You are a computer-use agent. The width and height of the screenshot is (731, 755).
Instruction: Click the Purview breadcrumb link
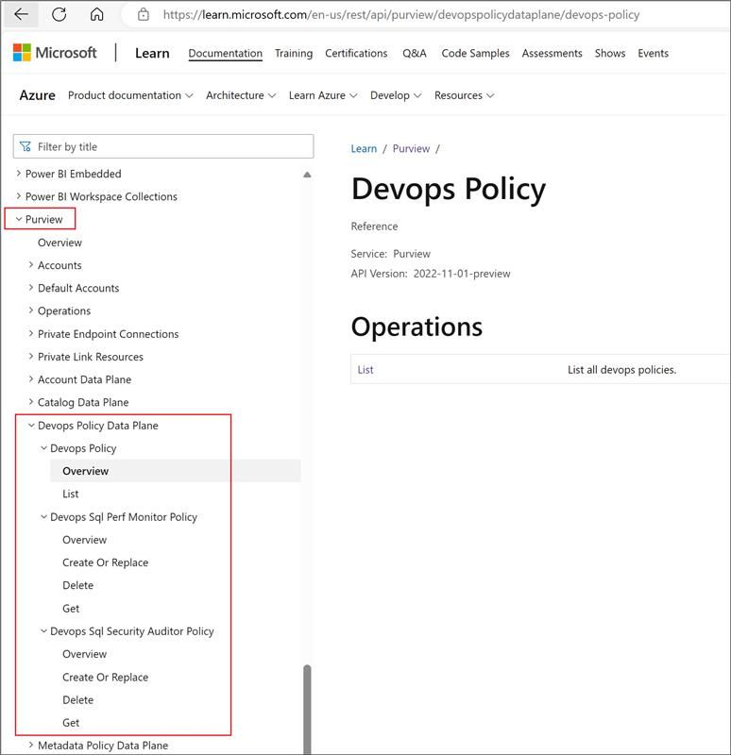click(411, 148)
